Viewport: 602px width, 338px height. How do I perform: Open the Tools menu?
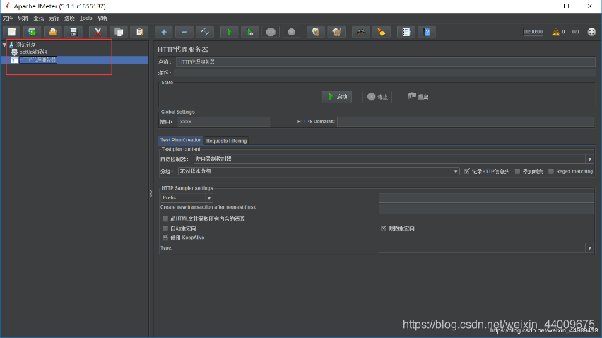(86, 18)
